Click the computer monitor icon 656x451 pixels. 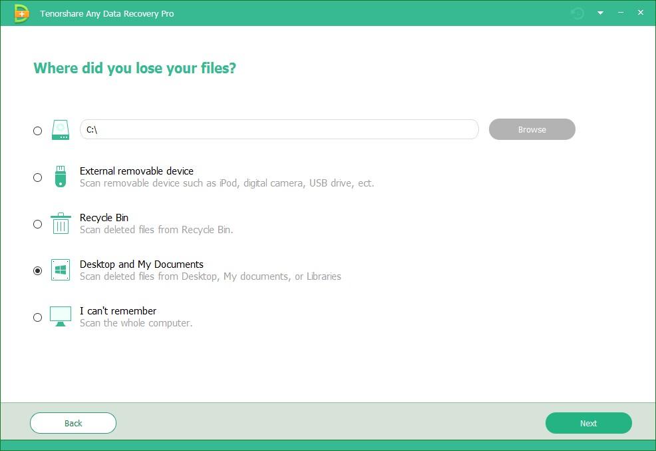(61, 316)
